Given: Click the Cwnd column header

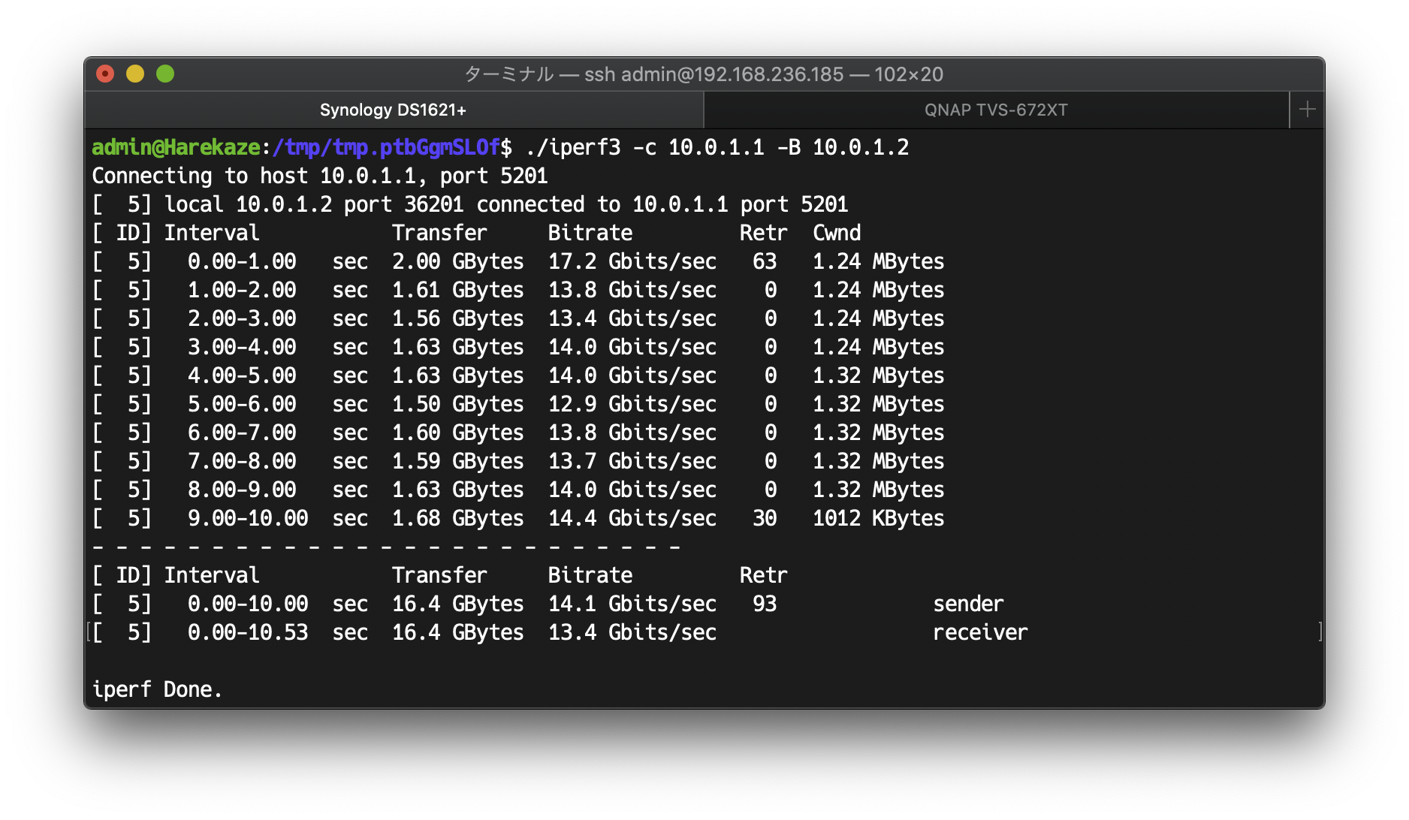Looking at the screenshot, I should click(837, 233).
